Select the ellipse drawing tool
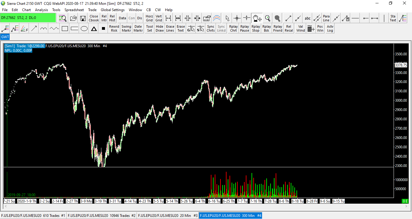412x219 pixels. (84, 29)
